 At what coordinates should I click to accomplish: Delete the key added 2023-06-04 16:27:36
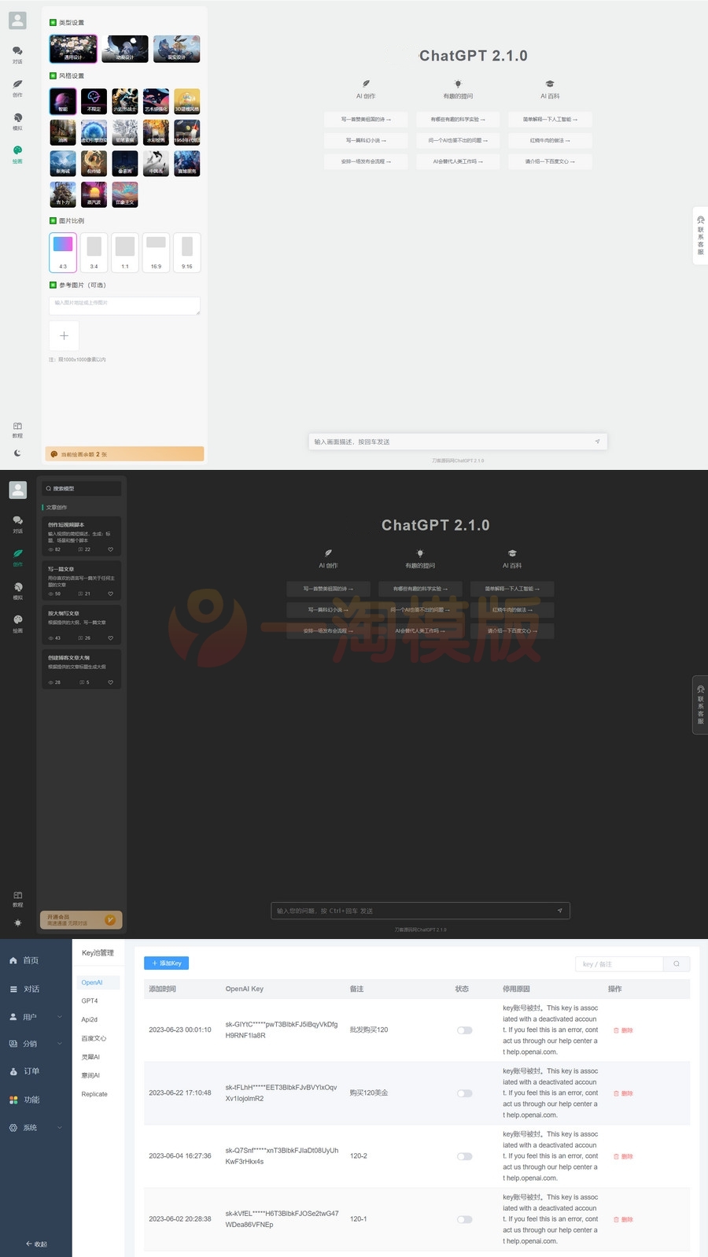(x=623, y=1156)
